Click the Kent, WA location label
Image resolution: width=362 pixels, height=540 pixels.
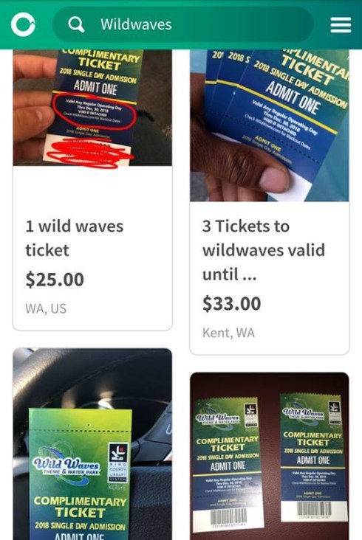228,333
